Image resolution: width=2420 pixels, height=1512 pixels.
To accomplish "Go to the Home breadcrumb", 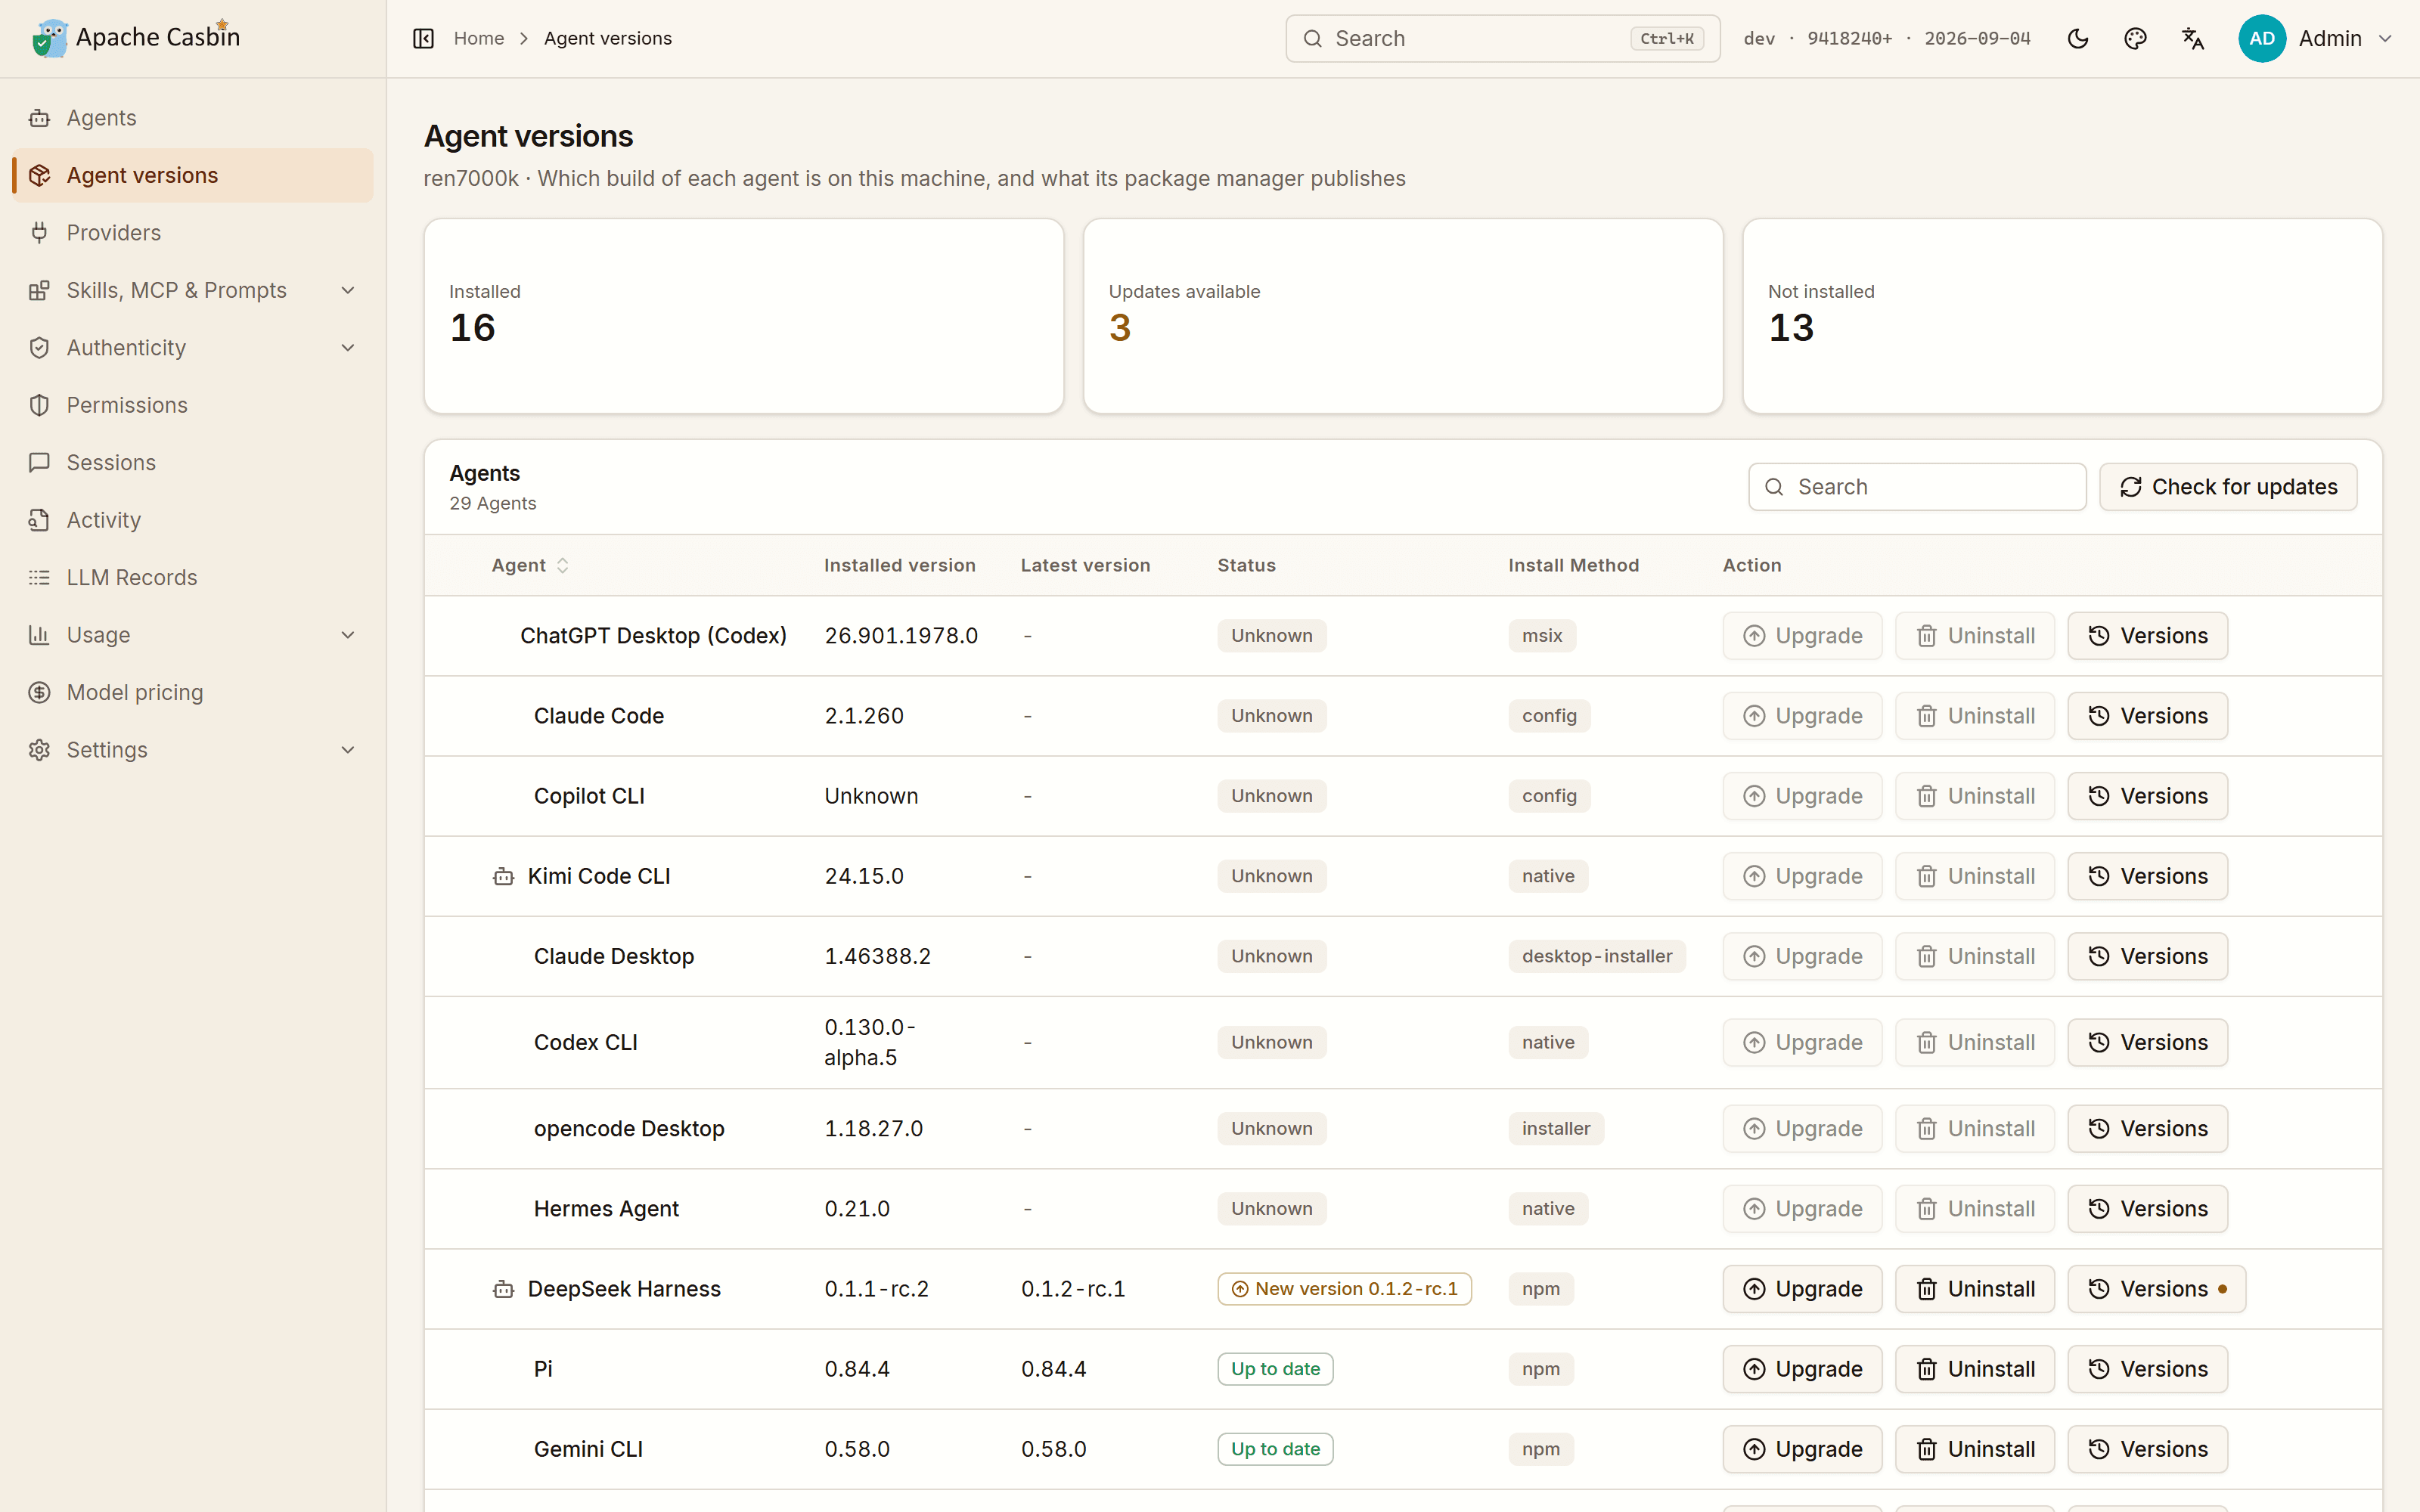I will [479, 38].
